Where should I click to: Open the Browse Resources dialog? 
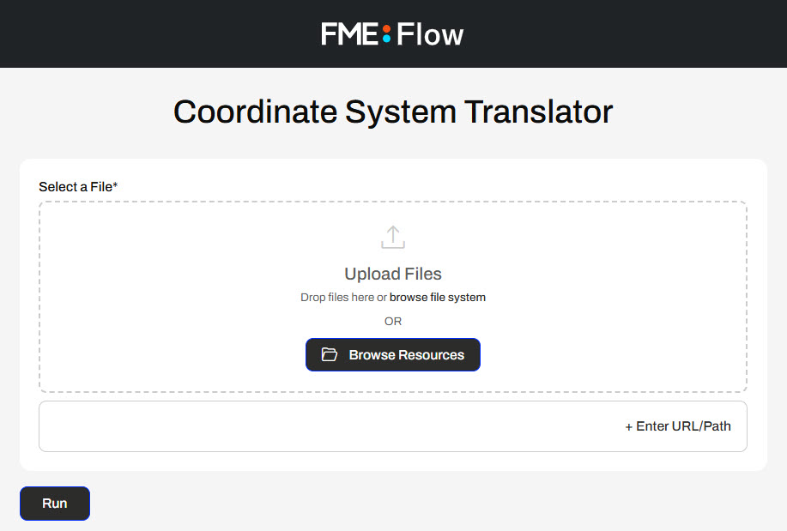pos(393,355)
